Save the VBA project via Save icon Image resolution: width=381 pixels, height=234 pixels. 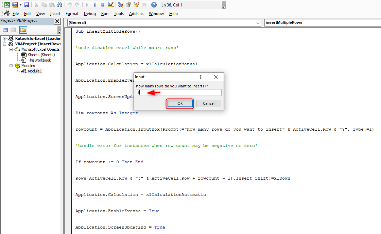click(x=27, y=4)
